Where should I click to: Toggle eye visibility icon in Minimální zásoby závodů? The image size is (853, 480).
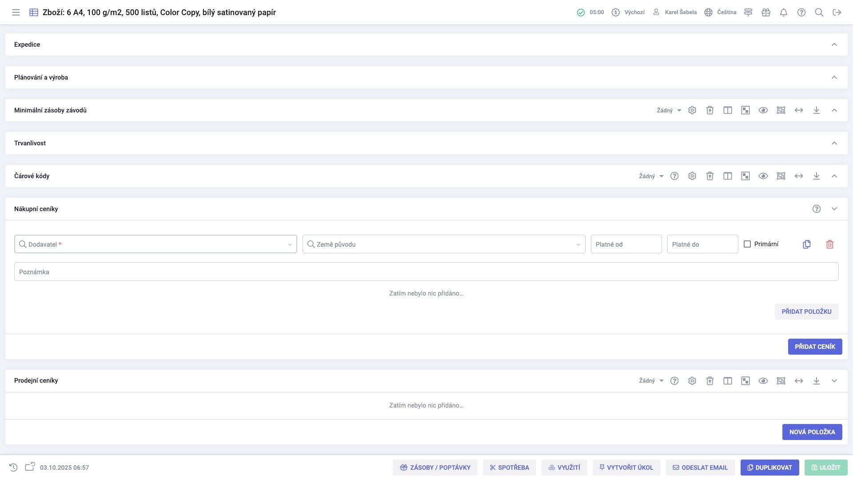tap(763, 110)
